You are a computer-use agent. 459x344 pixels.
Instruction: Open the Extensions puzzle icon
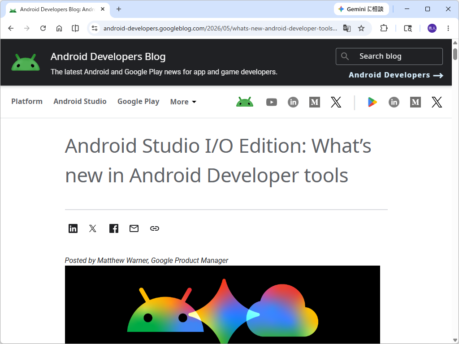pyautogui.click(x=384, y=28)
